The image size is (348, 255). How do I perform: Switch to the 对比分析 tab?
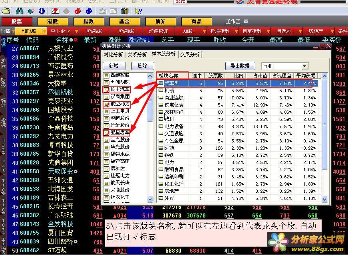click(x=113, y=55)
